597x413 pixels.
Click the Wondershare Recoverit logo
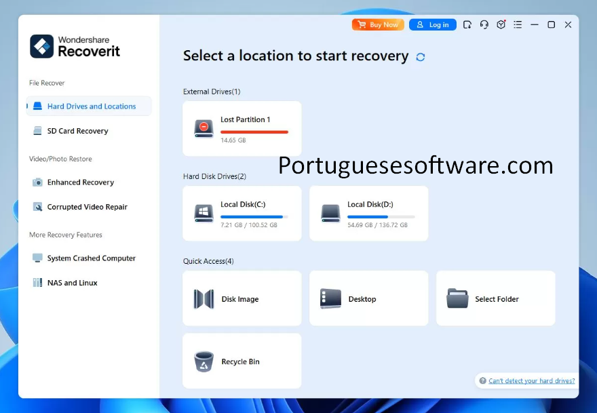(x=75, y=45)
